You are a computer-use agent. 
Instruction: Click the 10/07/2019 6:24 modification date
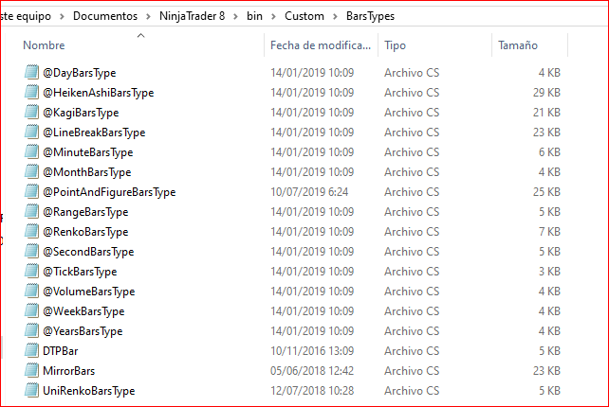tap(309, 192)
